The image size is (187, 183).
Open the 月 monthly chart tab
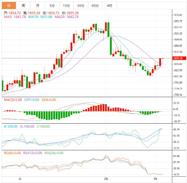[x=38, y=5]
